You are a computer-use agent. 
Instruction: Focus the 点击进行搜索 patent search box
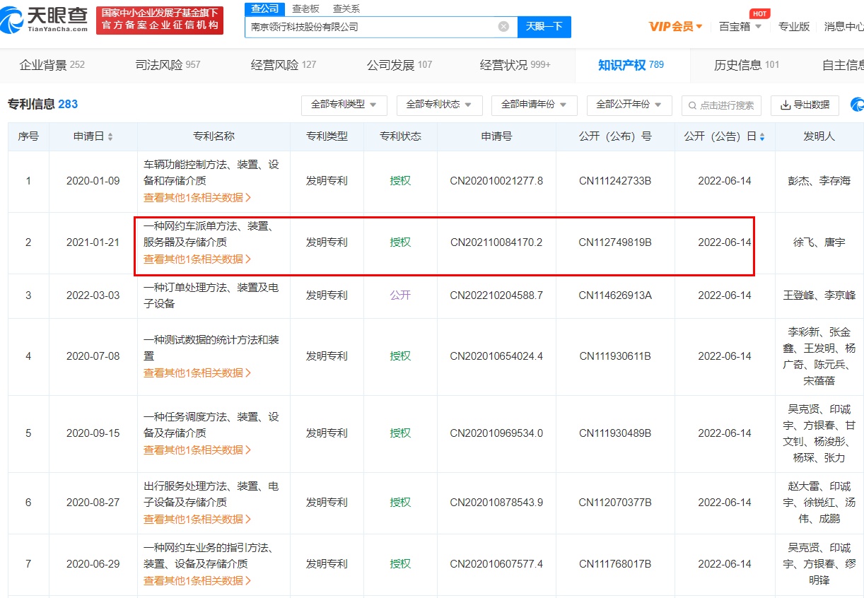(x=722, y=105)
